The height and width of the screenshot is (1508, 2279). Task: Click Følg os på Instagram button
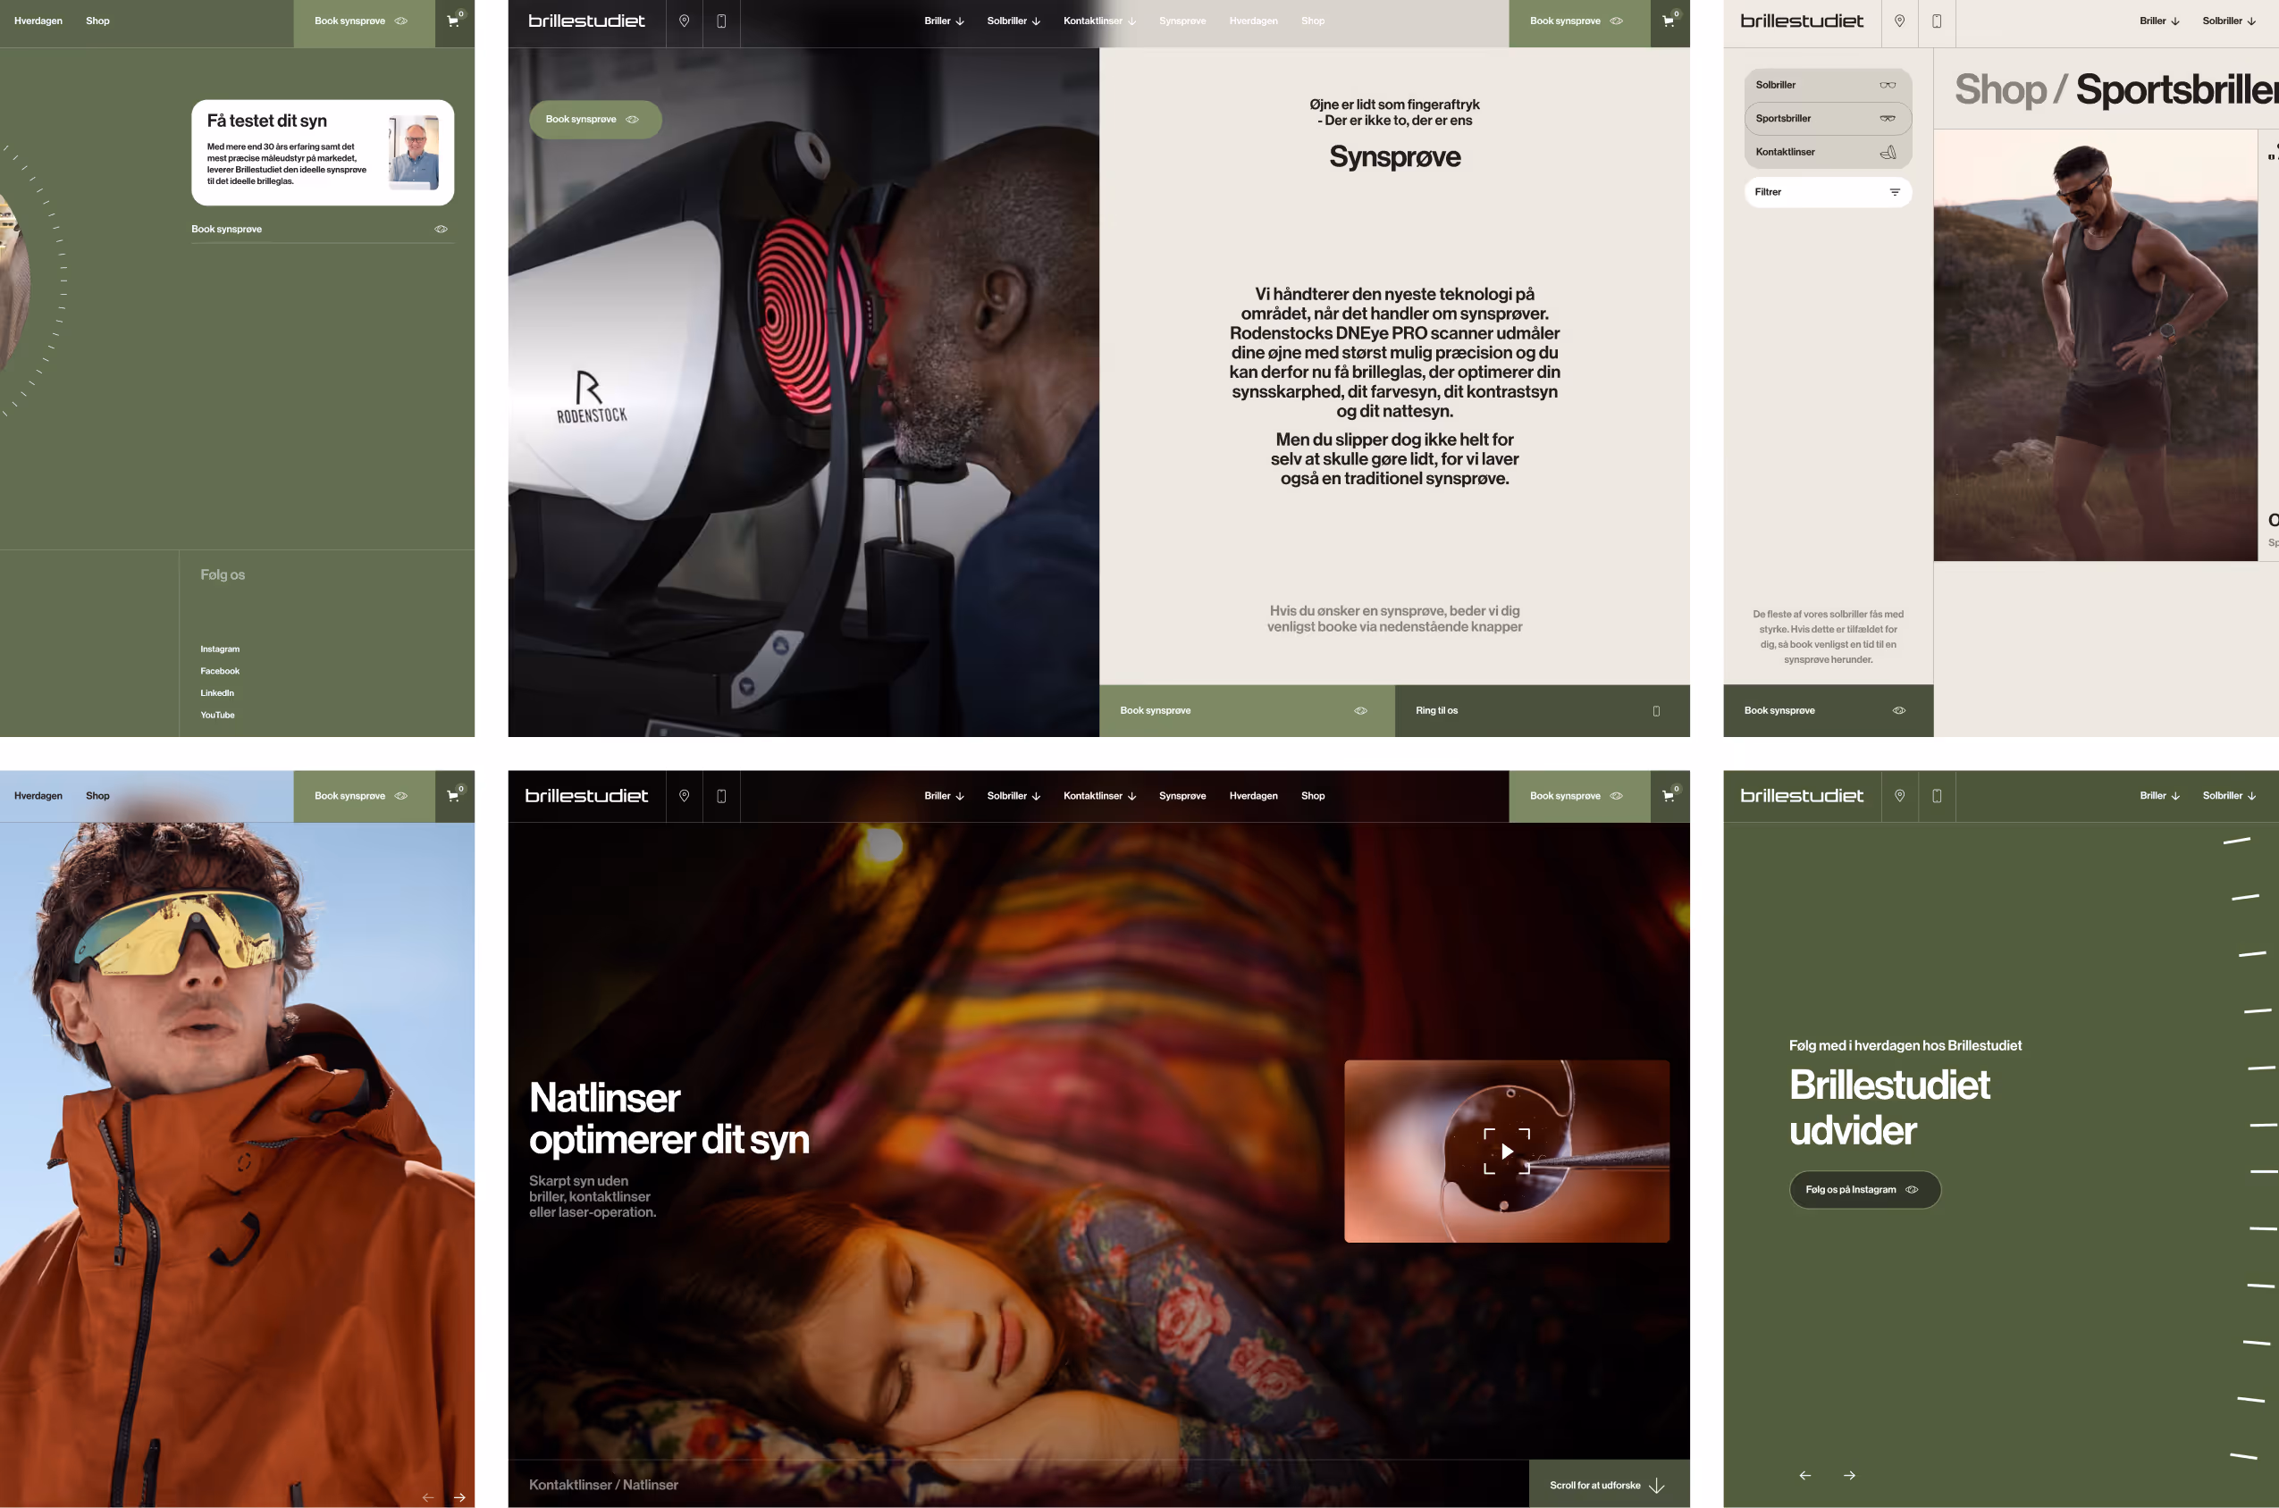pyautogui.click(x=1863, y=1190)
